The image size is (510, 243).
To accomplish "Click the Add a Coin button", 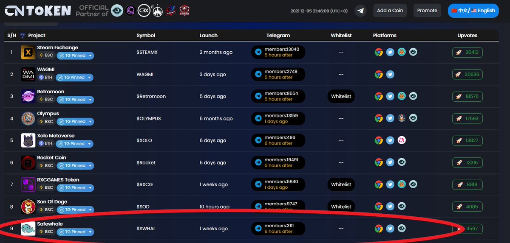I will [390, 11].
